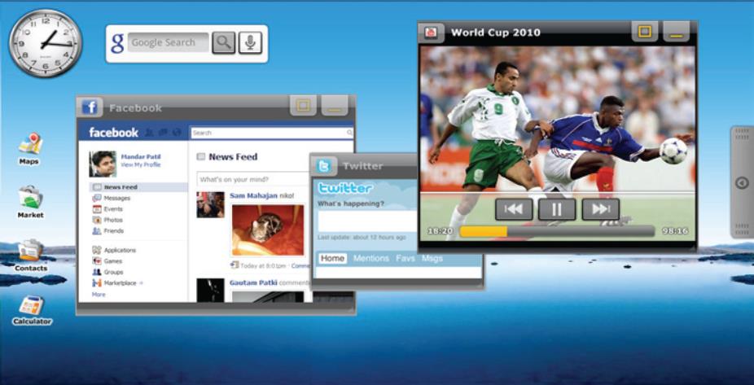Open Gautam Patki profile name link

253,282
